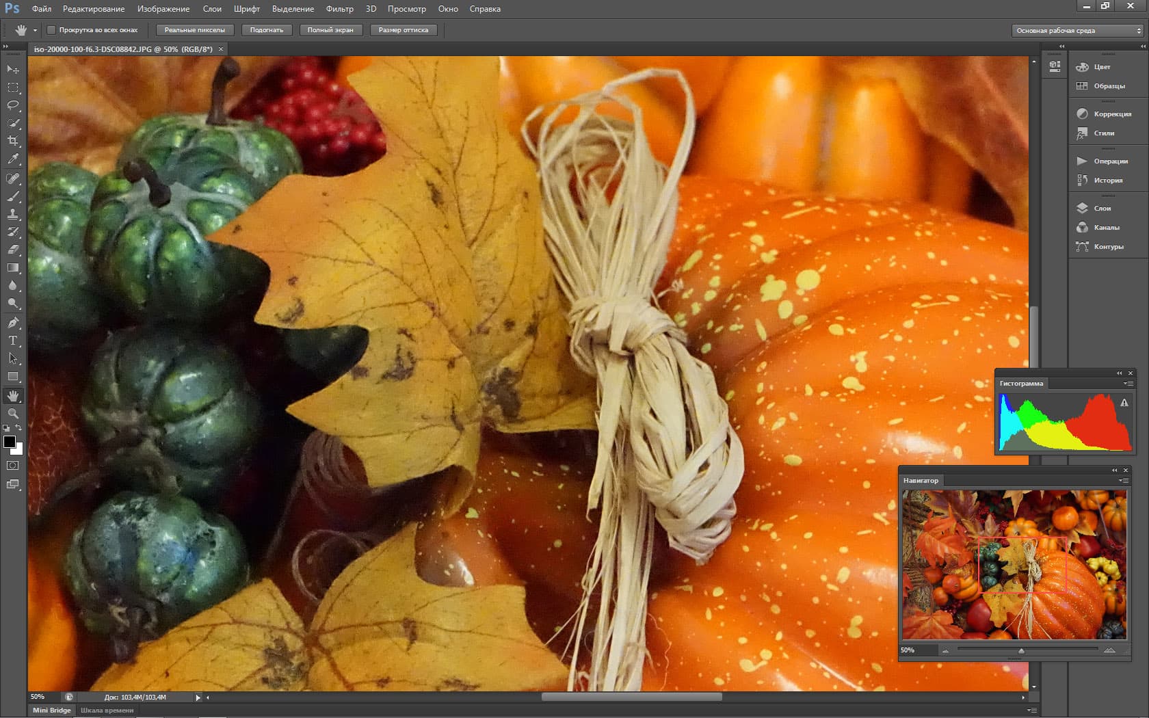Image resolution: width=1149 pixels, height=718 pixels.
Task: Change screen mode via toolbox icon
Action: tap(13, 485)
